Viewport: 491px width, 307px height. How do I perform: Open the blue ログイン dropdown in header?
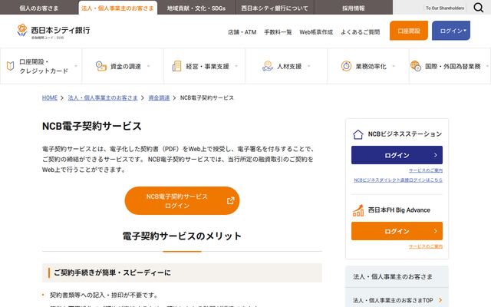pyautogui.click(x=451, y=31)
